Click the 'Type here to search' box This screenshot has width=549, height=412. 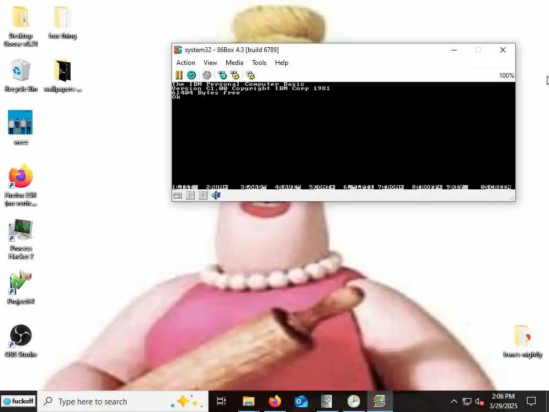[x=123, y=401]
